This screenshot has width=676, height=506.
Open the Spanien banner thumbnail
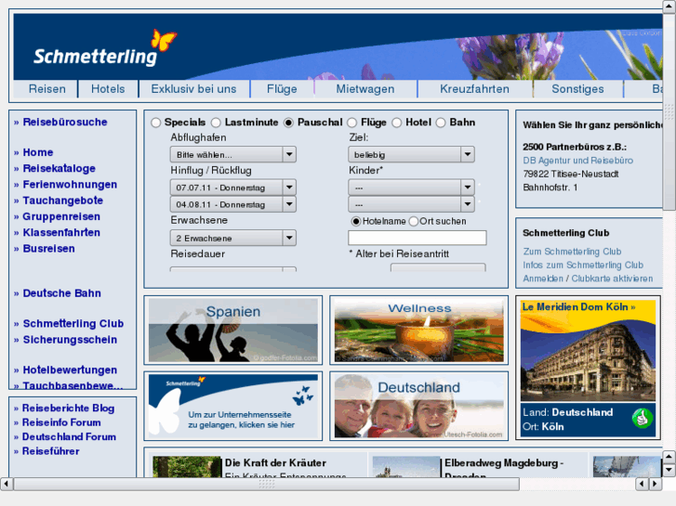point(232,330)
